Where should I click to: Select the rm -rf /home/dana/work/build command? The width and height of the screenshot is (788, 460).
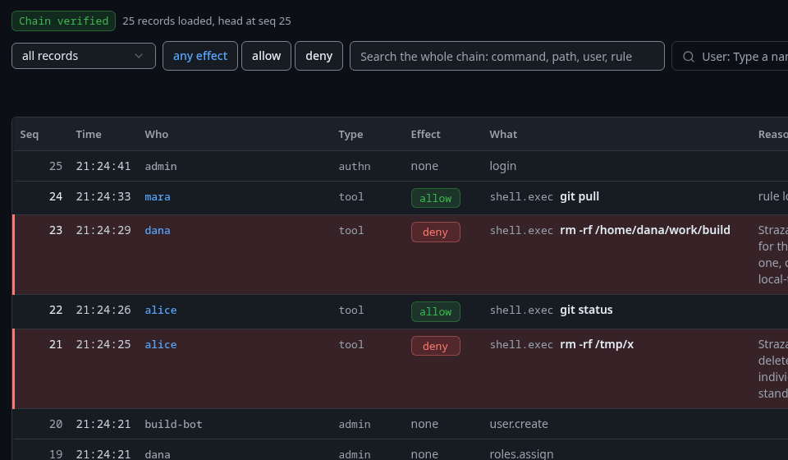pyautogui.click(x=645, y=230)
